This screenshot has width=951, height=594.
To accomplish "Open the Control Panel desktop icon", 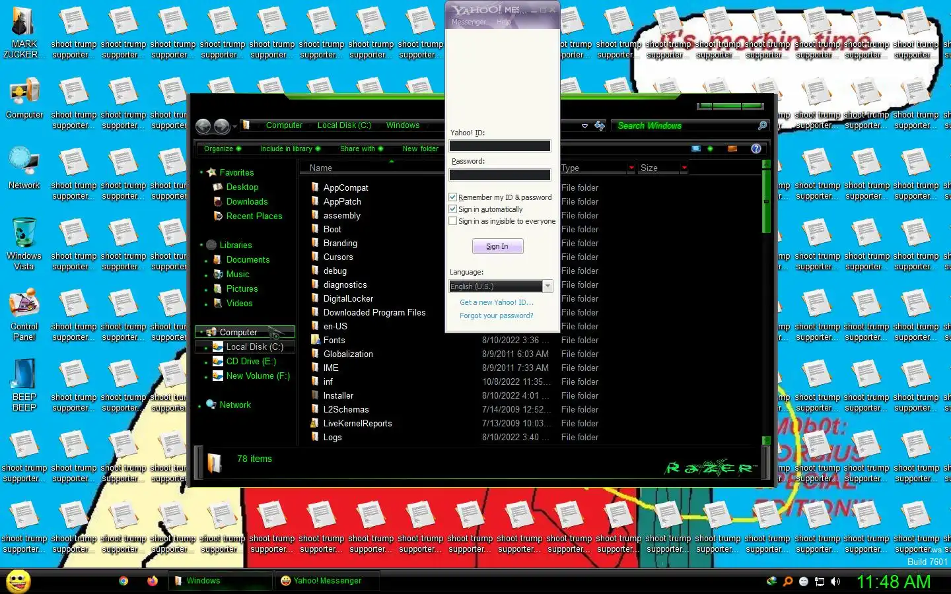I will [x=24, y=314].
